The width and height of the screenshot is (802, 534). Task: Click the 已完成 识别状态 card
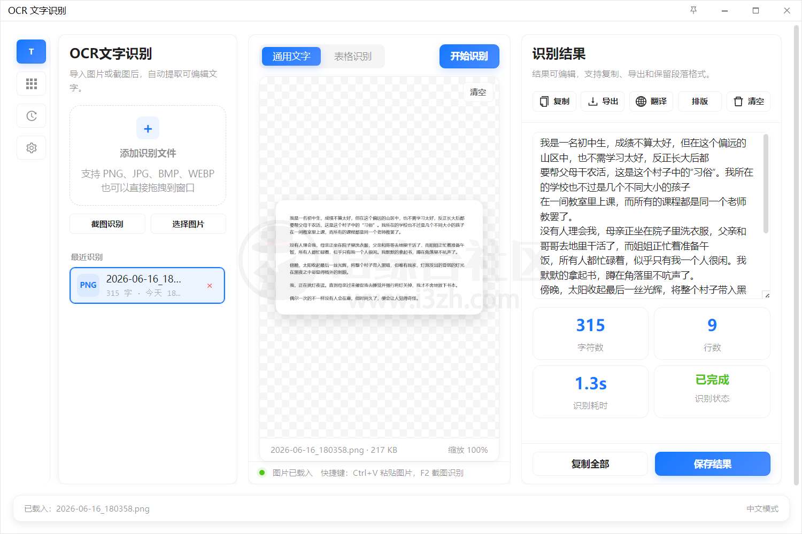[712, 392]
